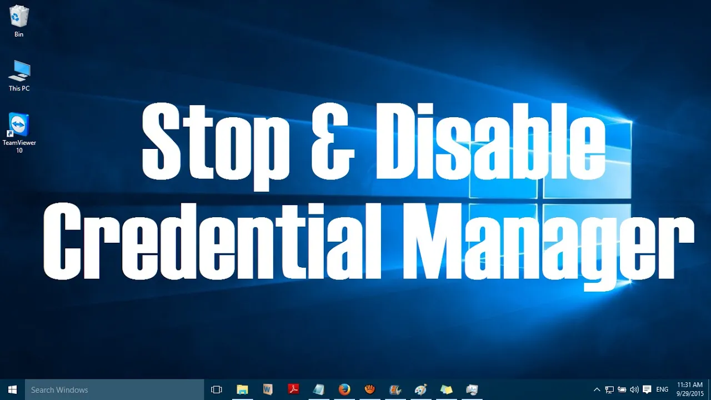Open the network status tray icon
711x400 pixels.
609,389
